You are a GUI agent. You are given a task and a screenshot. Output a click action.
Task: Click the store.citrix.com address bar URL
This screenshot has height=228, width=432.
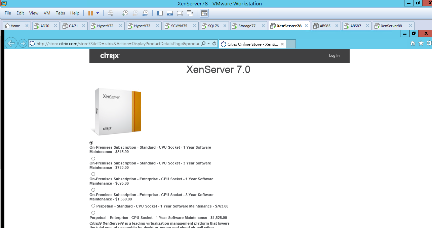tap(118, 44)
